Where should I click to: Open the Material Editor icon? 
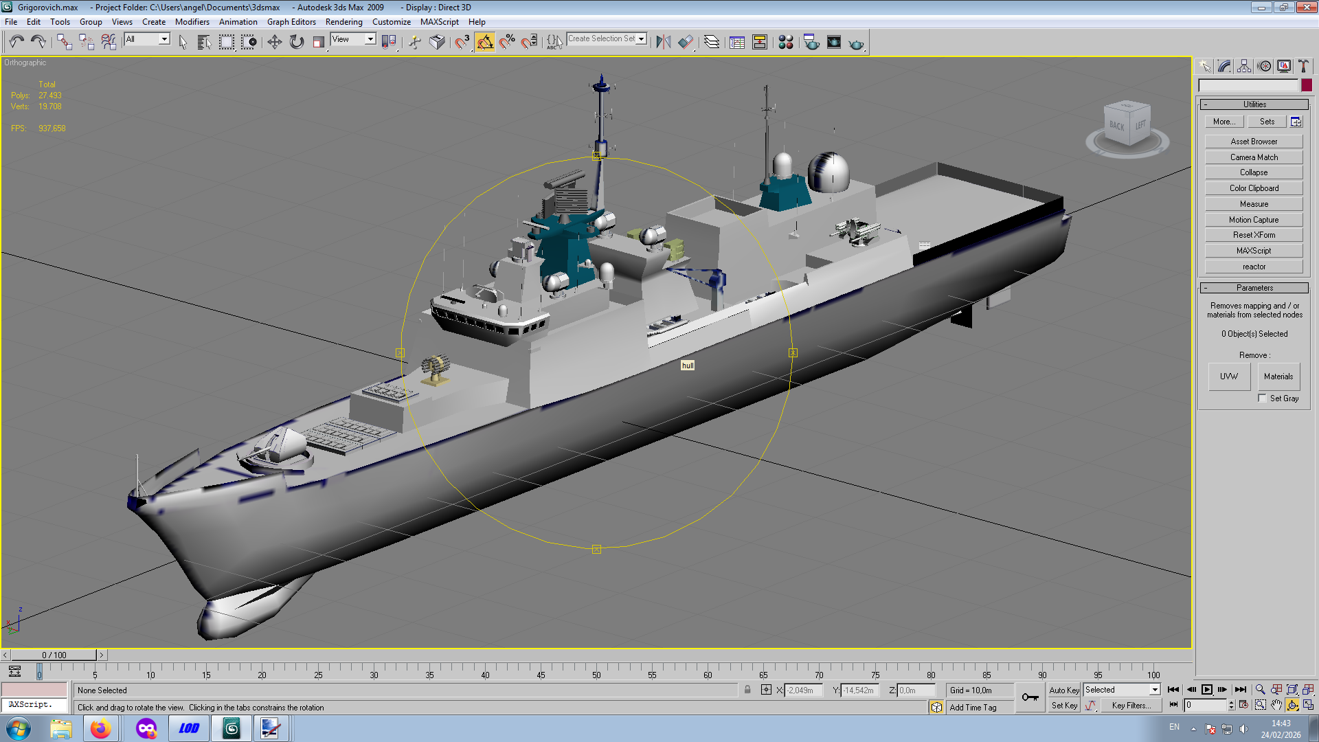point(786,43)
